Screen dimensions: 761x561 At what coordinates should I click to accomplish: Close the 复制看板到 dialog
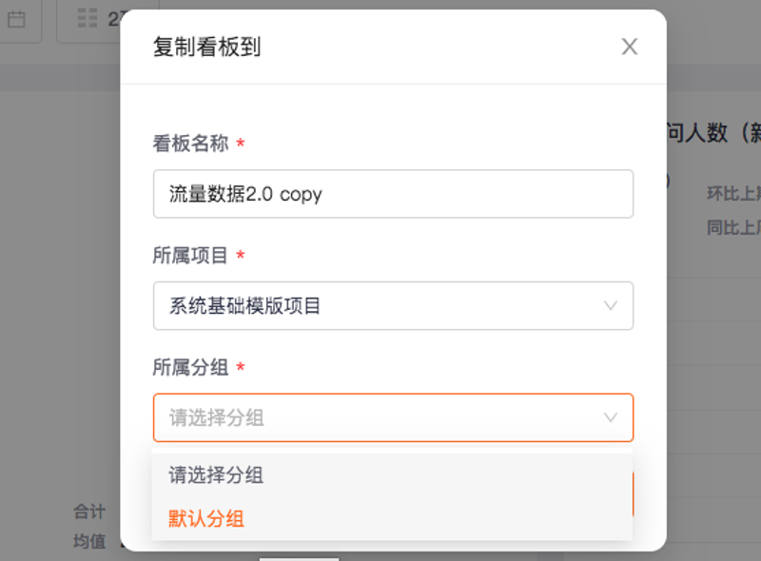(x=630, y=47)
